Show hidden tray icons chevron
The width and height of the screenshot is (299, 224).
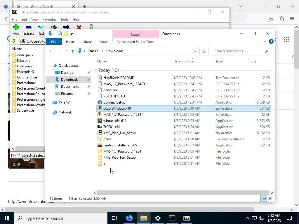247,218
